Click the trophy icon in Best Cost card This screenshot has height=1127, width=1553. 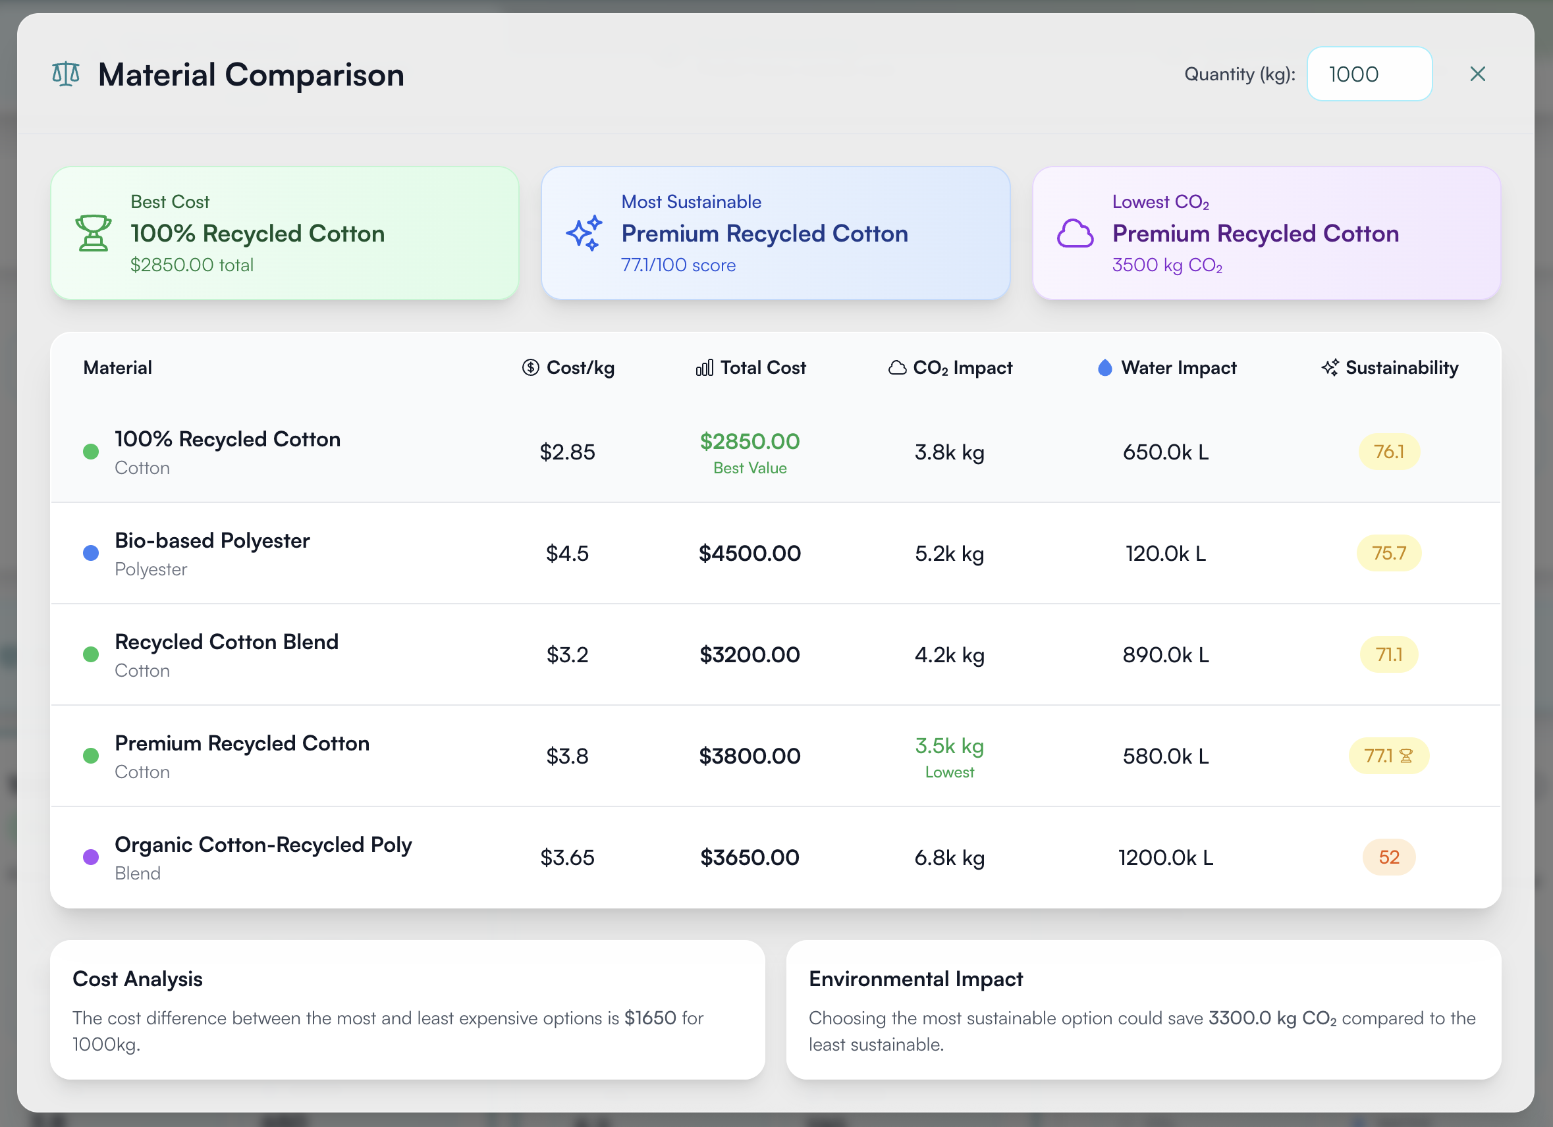point(93,233)
